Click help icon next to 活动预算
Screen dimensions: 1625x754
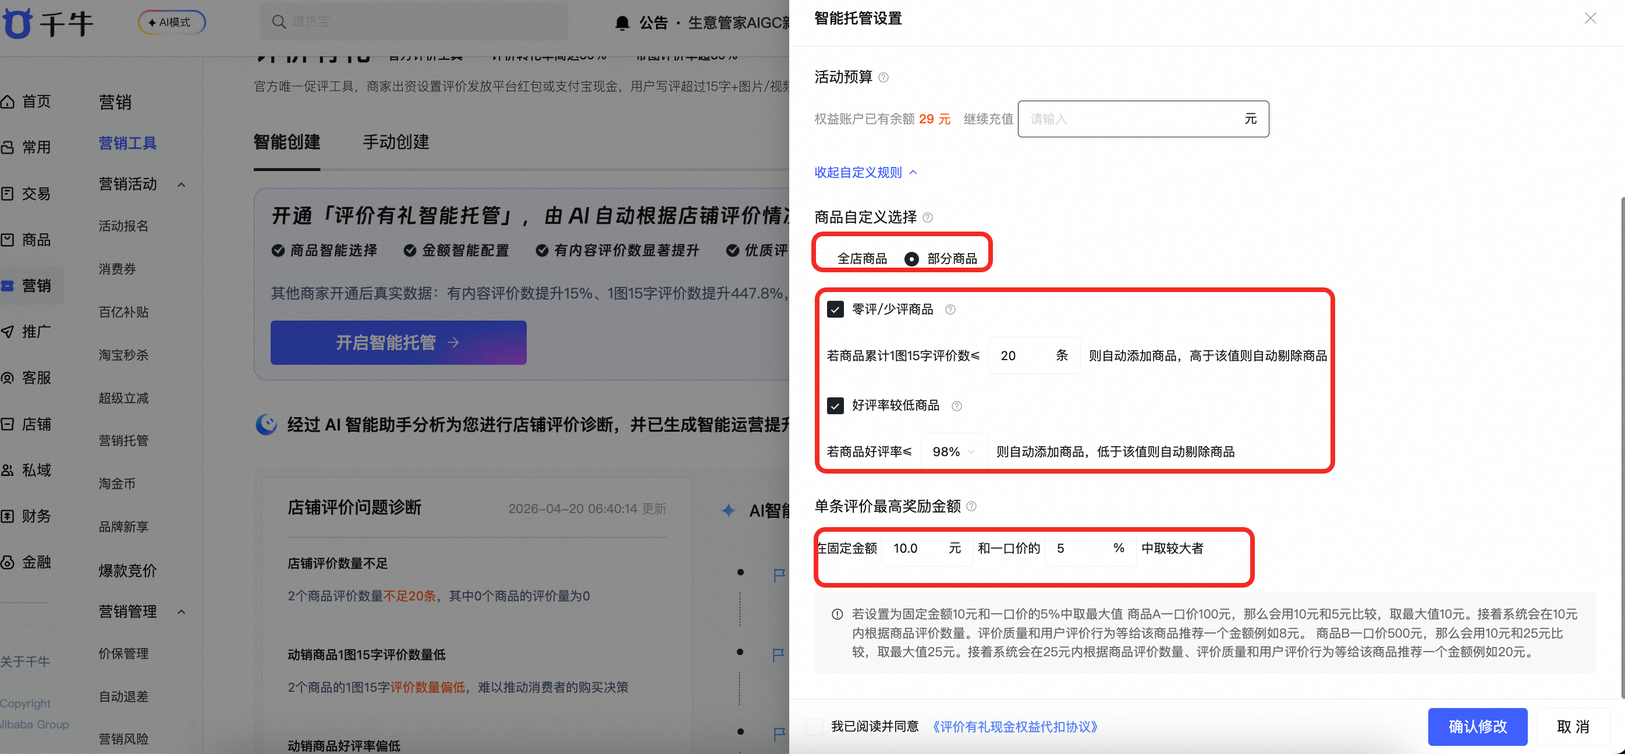(x=884, y=77)
